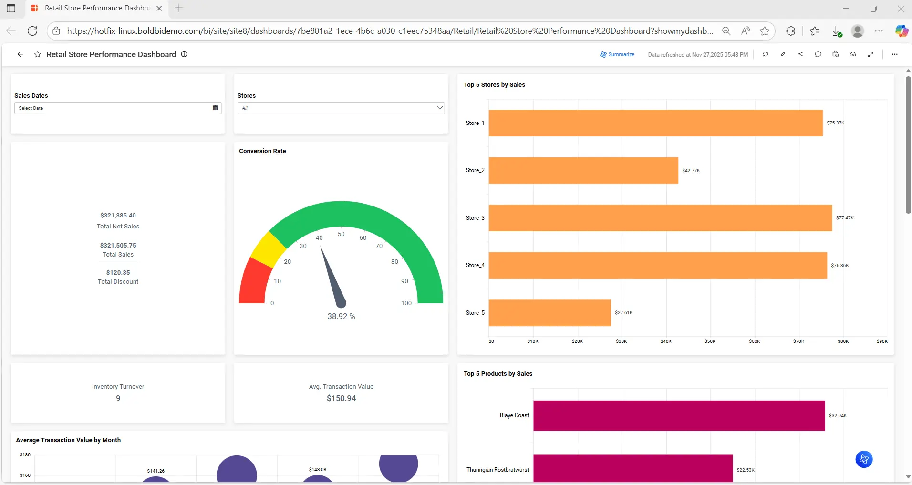Screen dimensions: 912x485
Task: Open browser settings and more menu
Action: click(x=879, y=31)
